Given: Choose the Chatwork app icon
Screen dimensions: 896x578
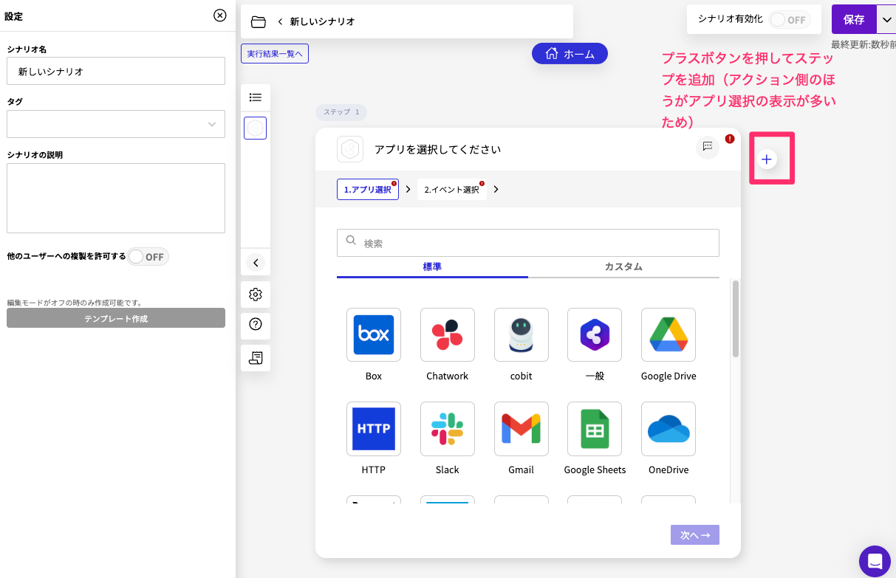Looking at the screenshot, I should (448, 334).
